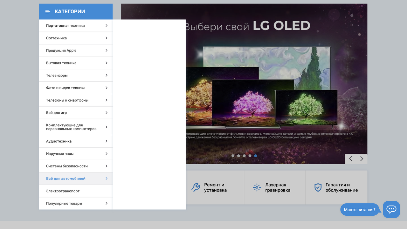
Task: Select the active fifth banner slide dot
Action: tap(256, 156)
